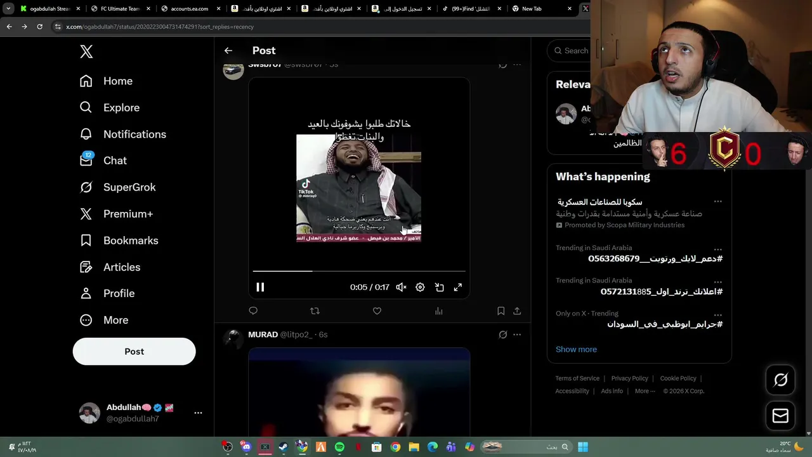Click the Search input field
812x457 pixels.
tap(570, 51)
